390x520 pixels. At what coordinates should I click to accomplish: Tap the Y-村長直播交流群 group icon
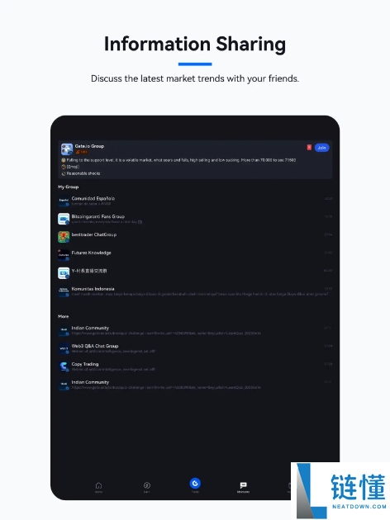click(64, 273)
